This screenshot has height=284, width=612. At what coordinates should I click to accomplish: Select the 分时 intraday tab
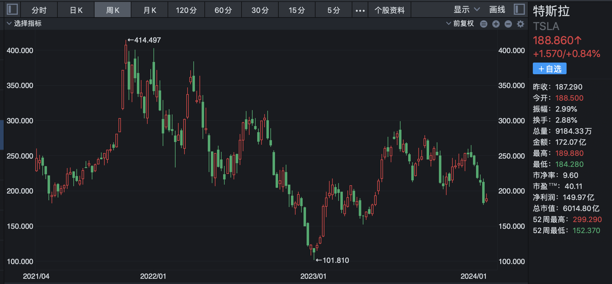tap(39, 10)
